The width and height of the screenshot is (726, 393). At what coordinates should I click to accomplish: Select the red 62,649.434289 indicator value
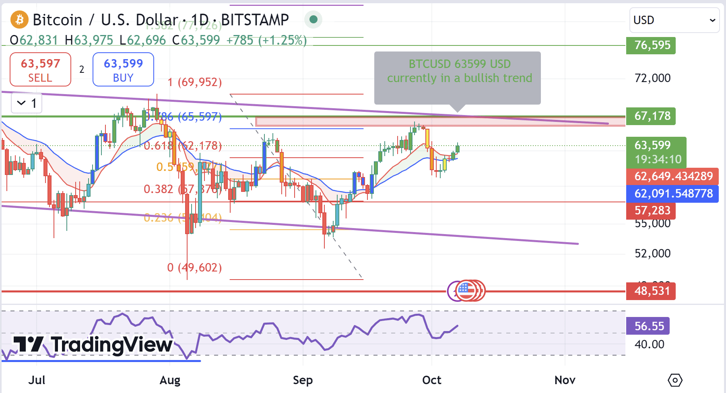pyautogui.click(x=672, y=176)
